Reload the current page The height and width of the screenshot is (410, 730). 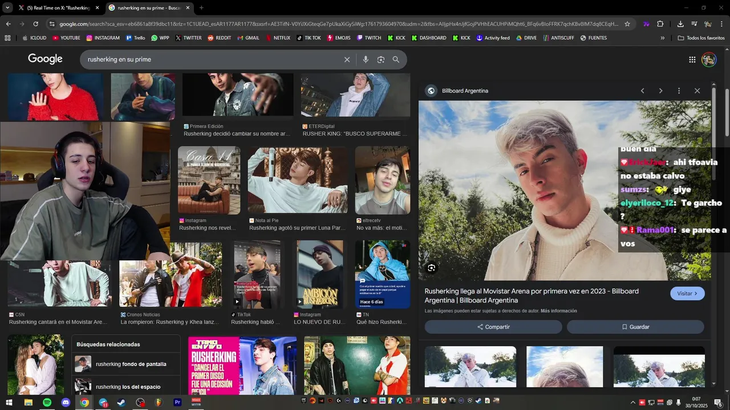35,24
